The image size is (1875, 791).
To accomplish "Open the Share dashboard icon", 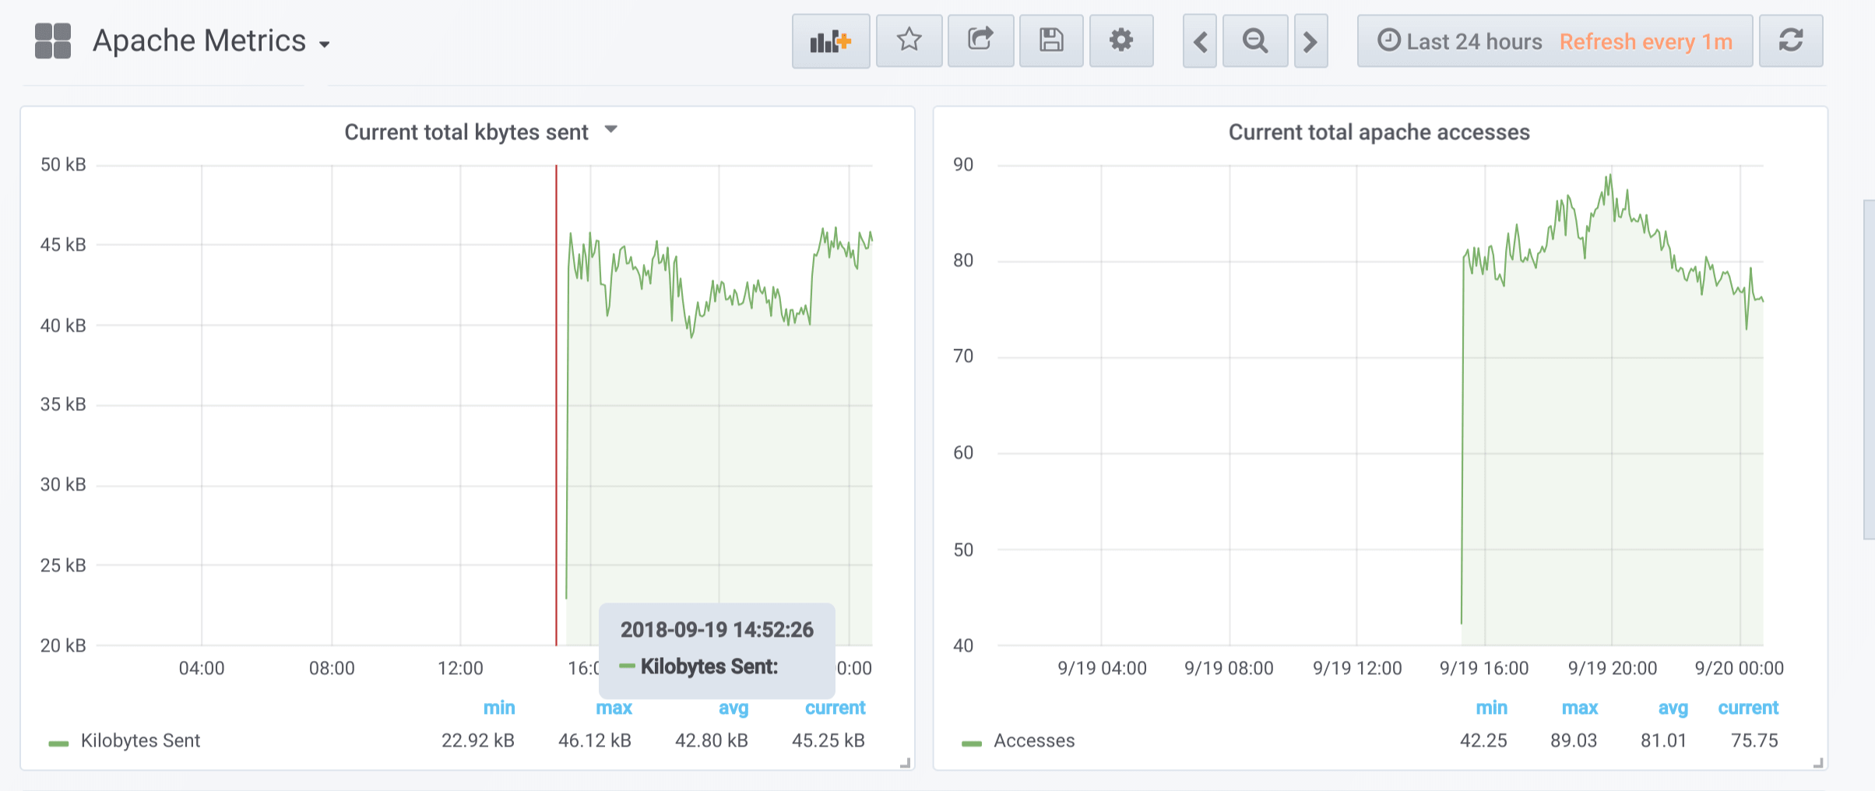I will click(x=980, y=40).
